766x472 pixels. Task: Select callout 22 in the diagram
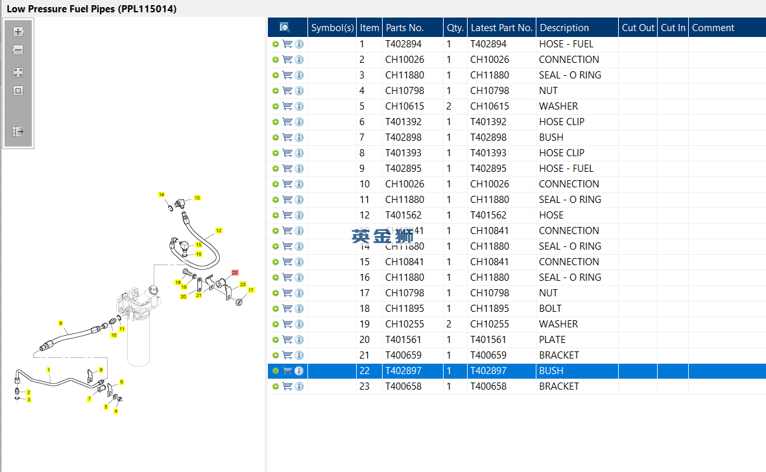pyautogui.click(x=235, y=273)
